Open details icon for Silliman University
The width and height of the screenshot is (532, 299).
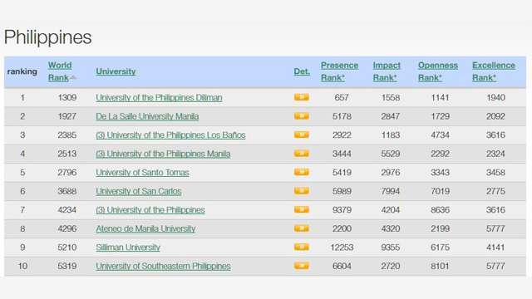click(301, 247)
